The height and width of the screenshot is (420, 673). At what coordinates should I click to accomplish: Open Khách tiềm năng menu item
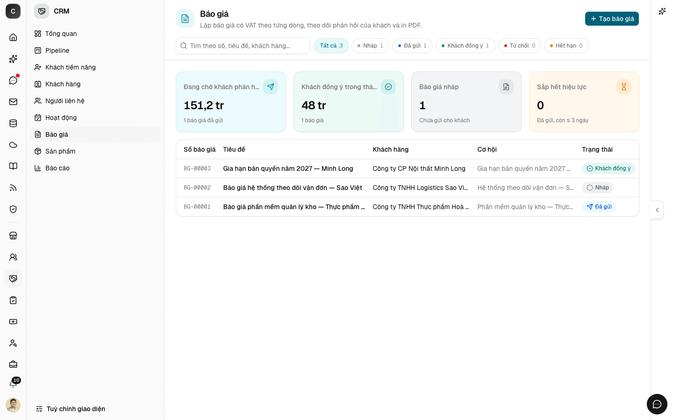pos(95,67)
